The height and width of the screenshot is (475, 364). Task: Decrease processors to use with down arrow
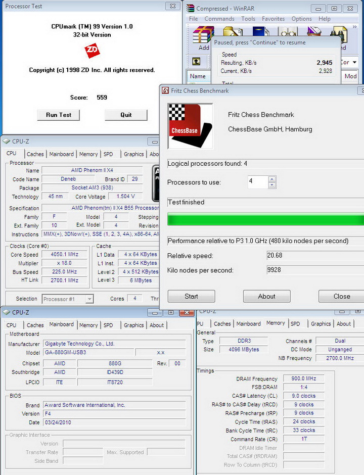click(272, 185)
